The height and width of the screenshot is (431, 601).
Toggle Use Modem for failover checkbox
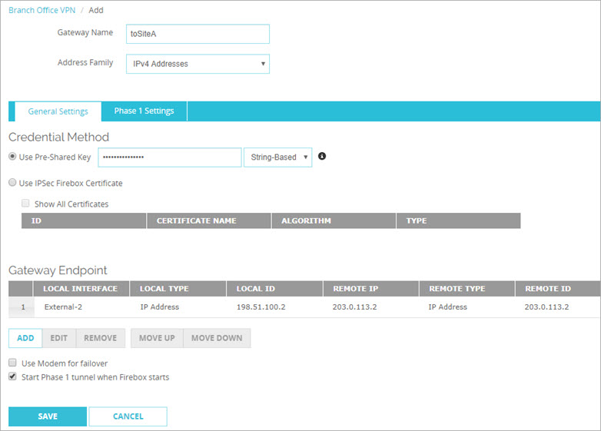point(13,363)
